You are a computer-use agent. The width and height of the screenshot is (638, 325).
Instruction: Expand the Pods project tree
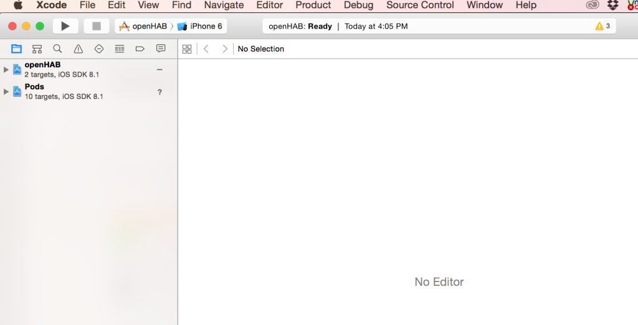(6, 92)
